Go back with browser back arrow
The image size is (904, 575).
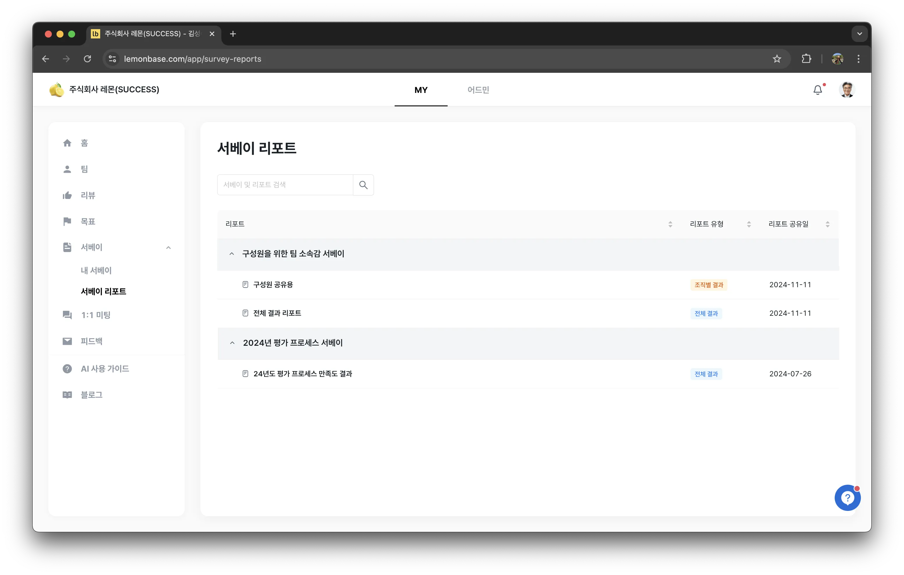[45, 59]
